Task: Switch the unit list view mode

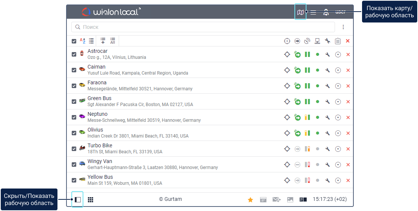Action: pyautogui.click(x=91, y=41)
